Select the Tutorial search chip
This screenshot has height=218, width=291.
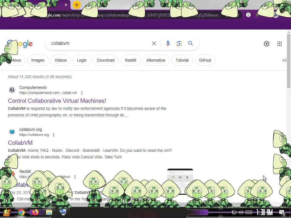pyautogui.click(x=182, y=60)
